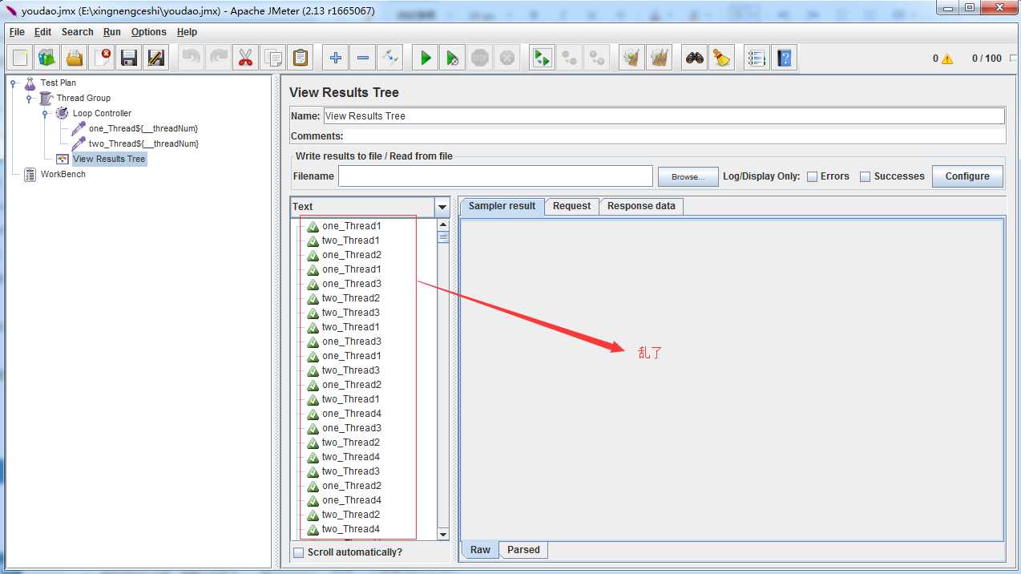Select one_Thread${__threadNum} sampler in tree
1021x574 pixels.
pos(143,128)
